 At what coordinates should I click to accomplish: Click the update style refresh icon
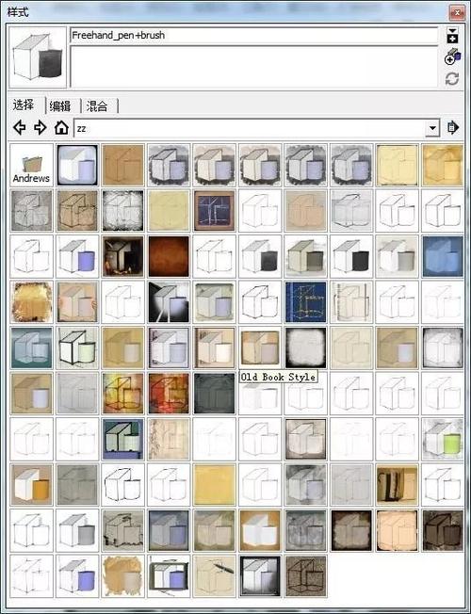(452, 79)
